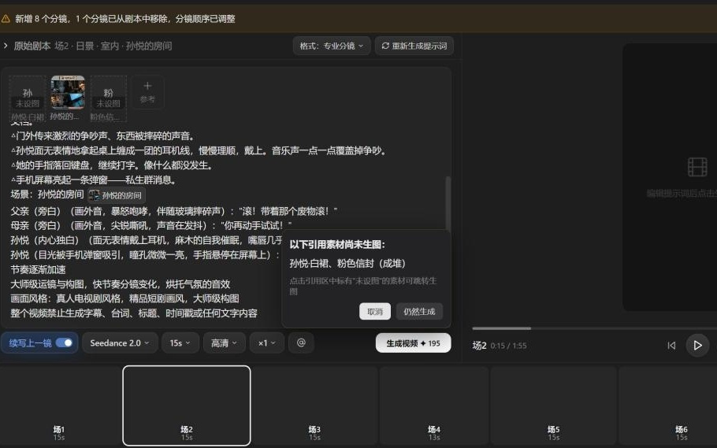717x448 pixels.
Task: Select the 粉 未设图 reference card
Action: pos(109,98)
